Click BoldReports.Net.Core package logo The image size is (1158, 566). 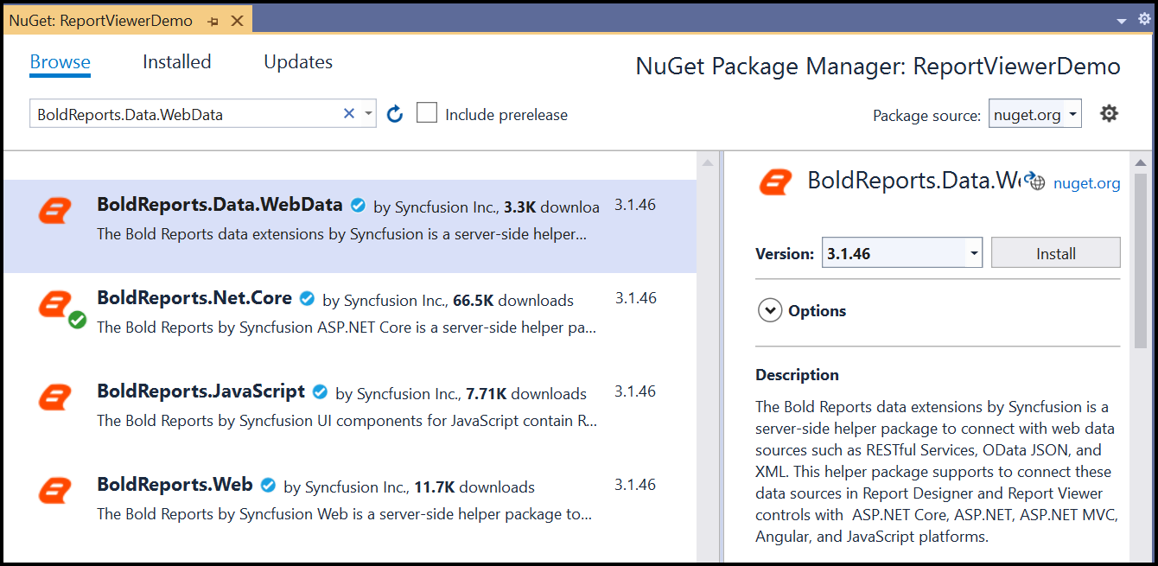click(55, 303)
